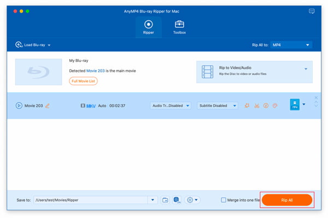Enable Merge into one file checkbox
This screenshot has height=218, width=328.
pyautogui.click(x=224, y=200)
